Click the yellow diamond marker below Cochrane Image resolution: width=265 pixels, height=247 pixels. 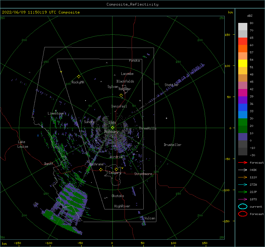coord(101,169)
